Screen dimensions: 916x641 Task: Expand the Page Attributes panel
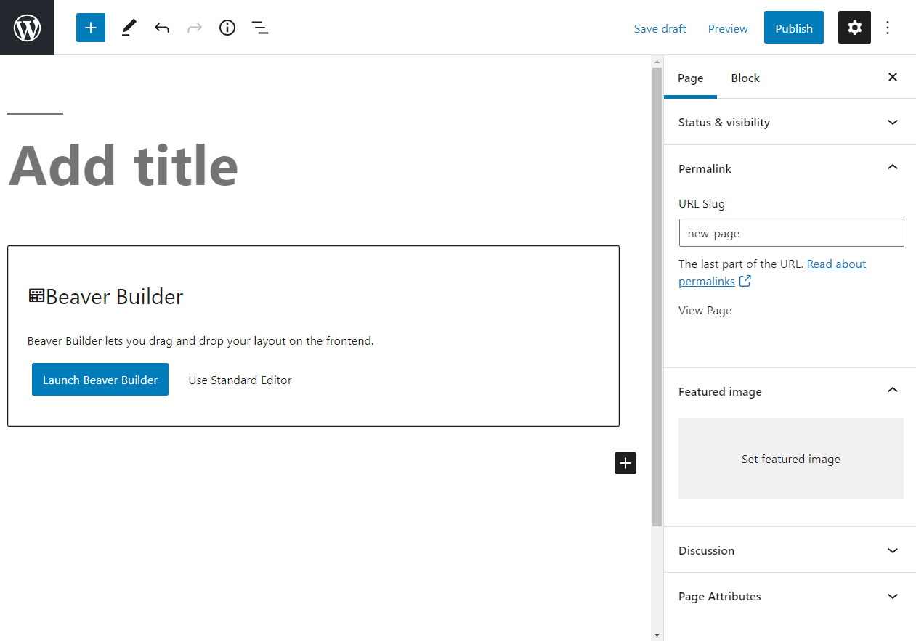(x=790, y=596)
